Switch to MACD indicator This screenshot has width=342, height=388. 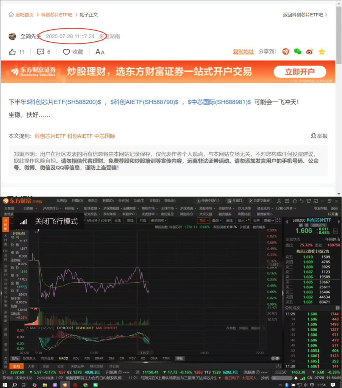63,358
